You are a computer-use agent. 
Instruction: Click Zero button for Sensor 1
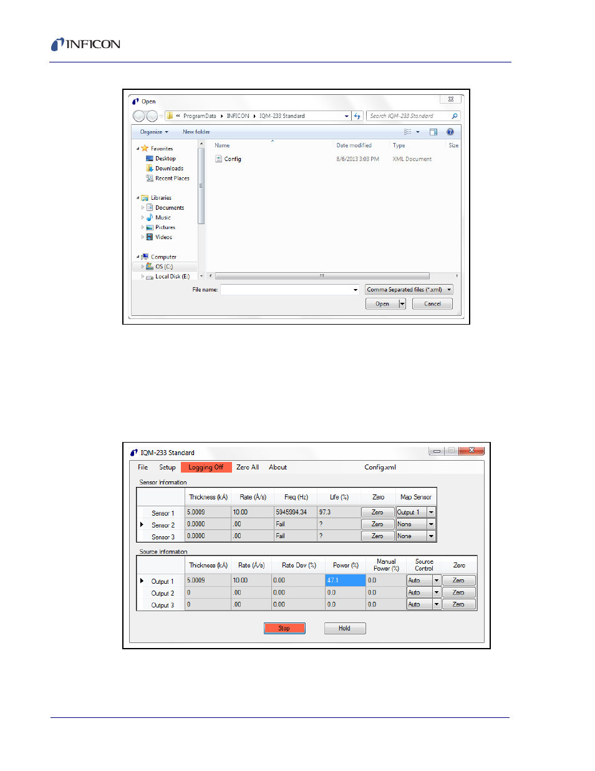tap(377, 513)
